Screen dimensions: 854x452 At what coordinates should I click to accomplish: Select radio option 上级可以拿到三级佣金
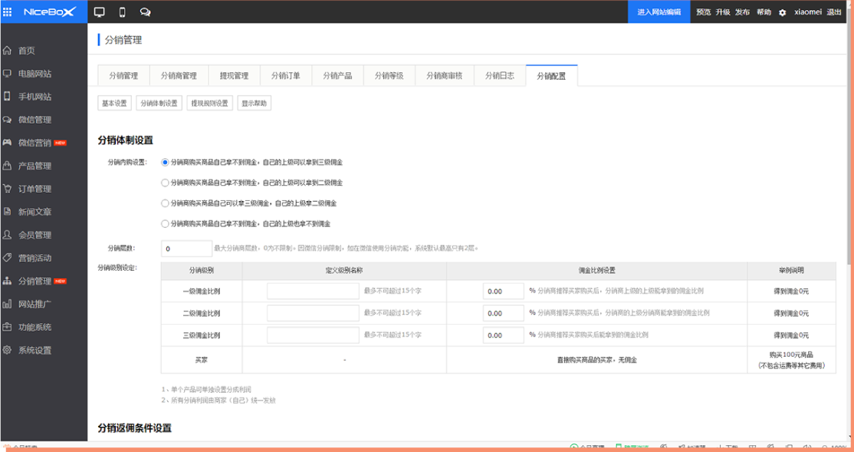(165, 163)
